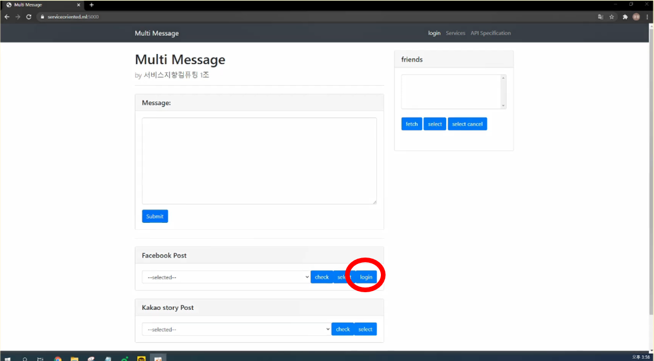Click the Windows Start button
This screenshot has width=654, height=361.
(x=7, y=357)
